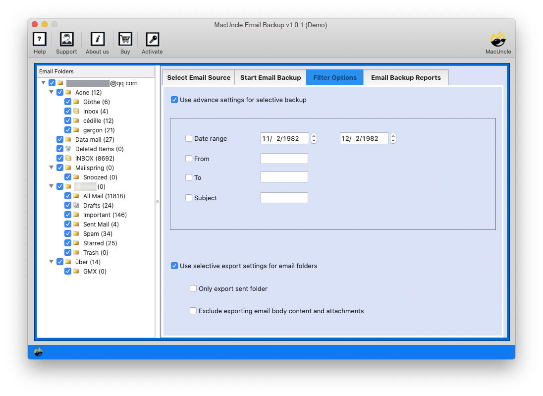
Task: Select the Inbox (4) folder icon
Action: click(x=77, y=111)
